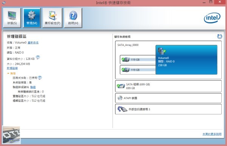The width and height of the screenshot is (227, 146).
Task: Refresh the storage system view
Action: 219,36
